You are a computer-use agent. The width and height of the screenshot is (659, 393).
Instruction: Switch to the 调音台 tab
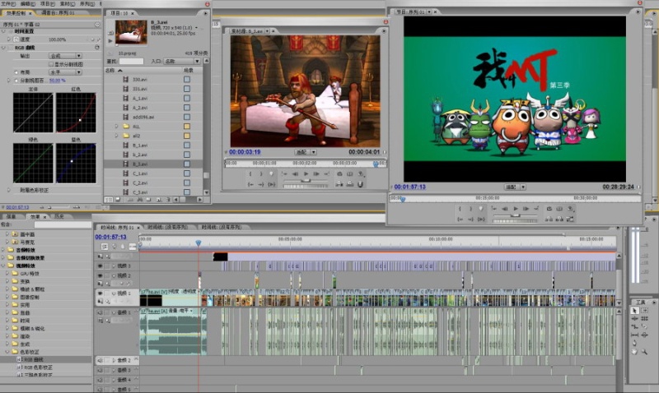pyautogui.click(x=58, y=13)
